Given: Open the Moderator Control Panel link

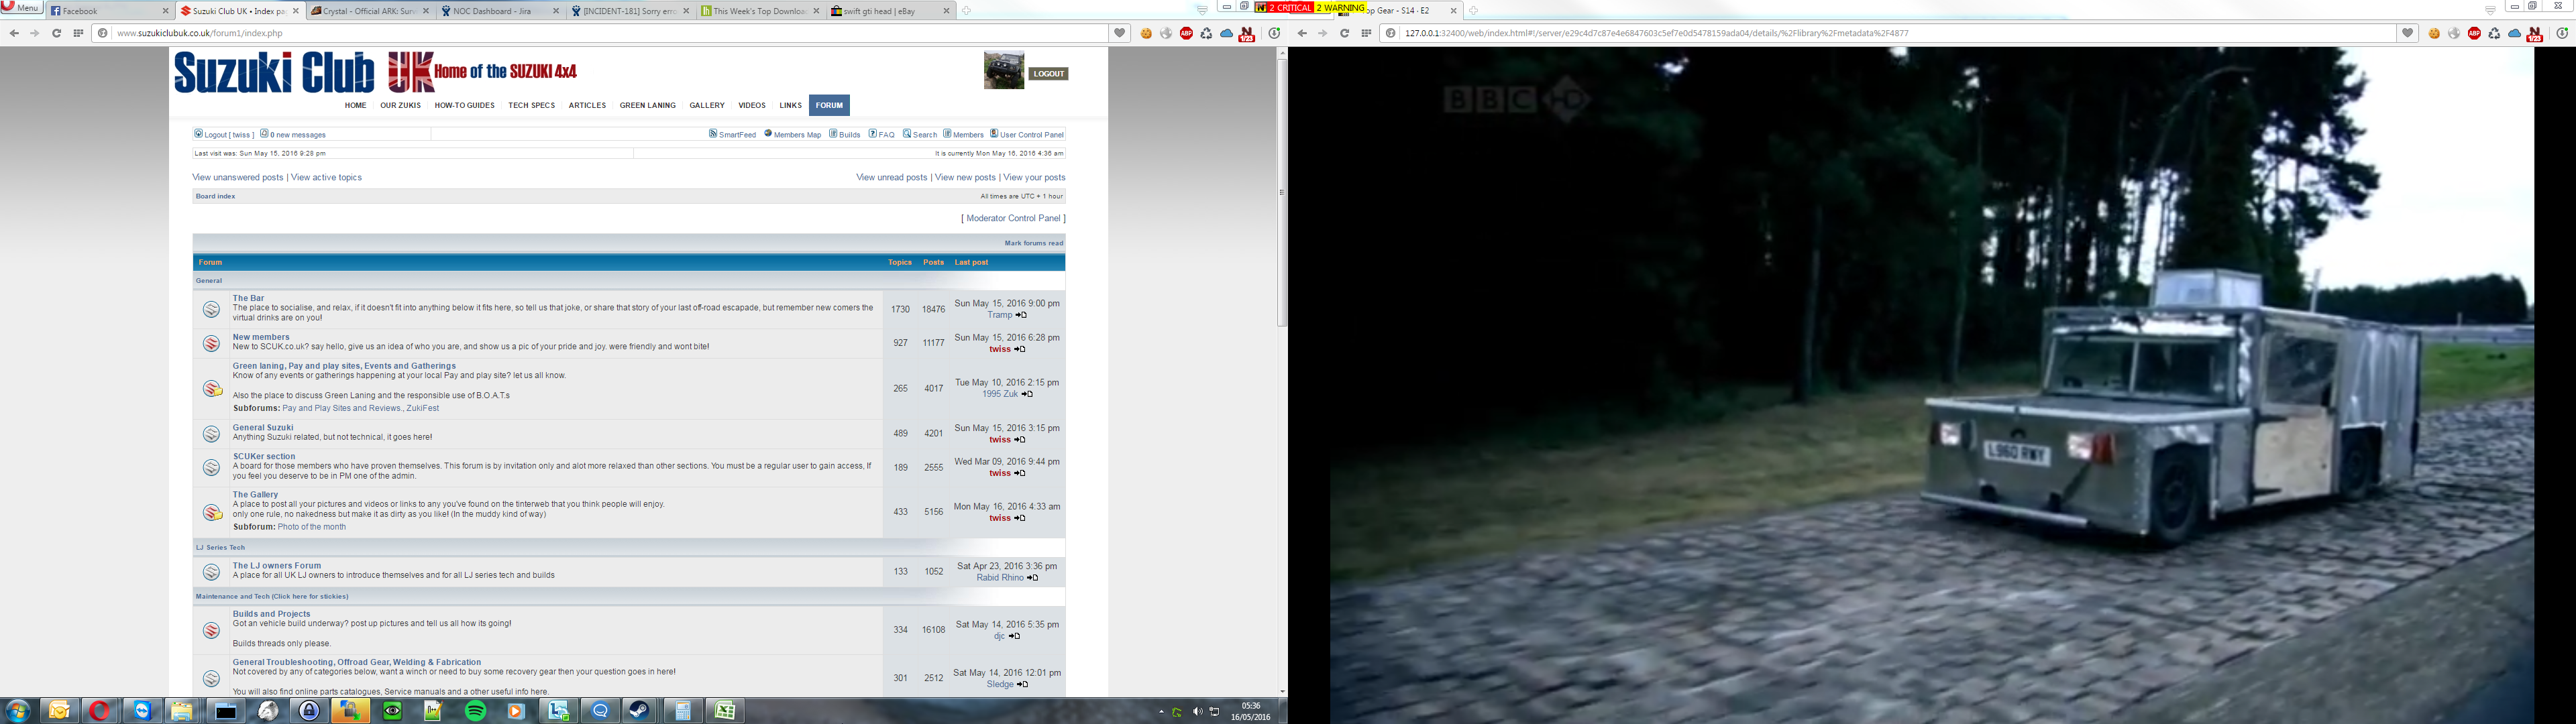Looking at the screenshot, I should click(x=1013, y=218).
